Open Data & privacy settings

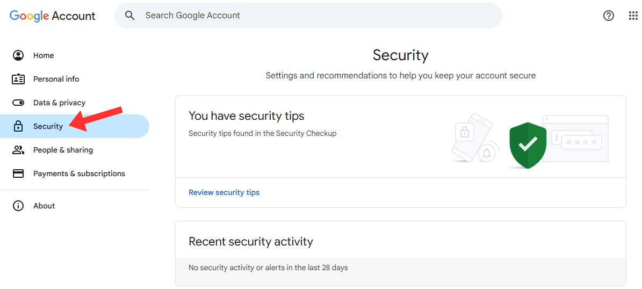[x=59, y=103]
